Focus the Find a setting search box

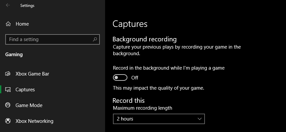click(49, 39)
